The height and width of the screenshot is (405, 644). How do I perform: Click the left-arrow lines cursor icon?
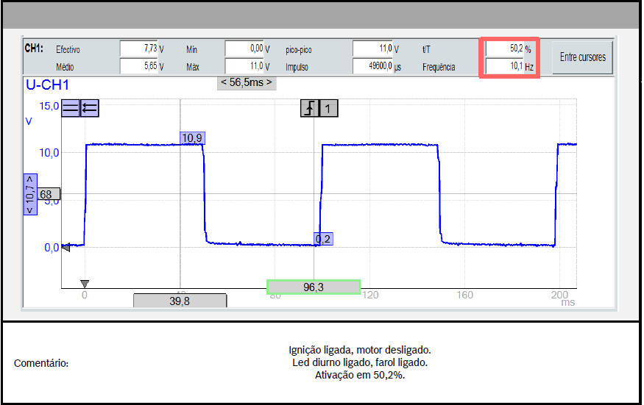tap(89, 108)
